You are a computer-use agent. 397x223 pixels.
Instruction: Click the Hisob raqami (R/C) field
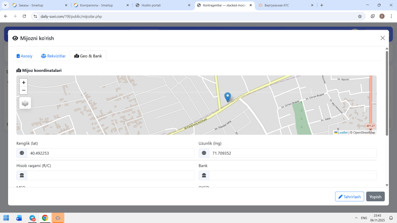click(x=110, y=175)
